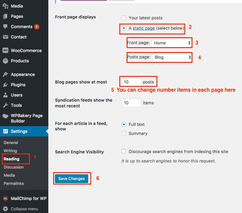Open the Posts page dropdown
The width and height of the screenshot is (242, 213).
pos(172,57)
